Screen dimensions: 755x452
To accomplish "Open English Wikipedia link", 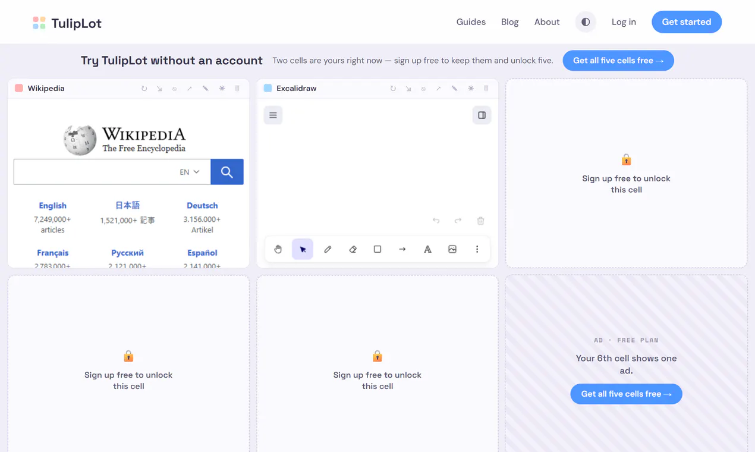I will click(53, 206).
